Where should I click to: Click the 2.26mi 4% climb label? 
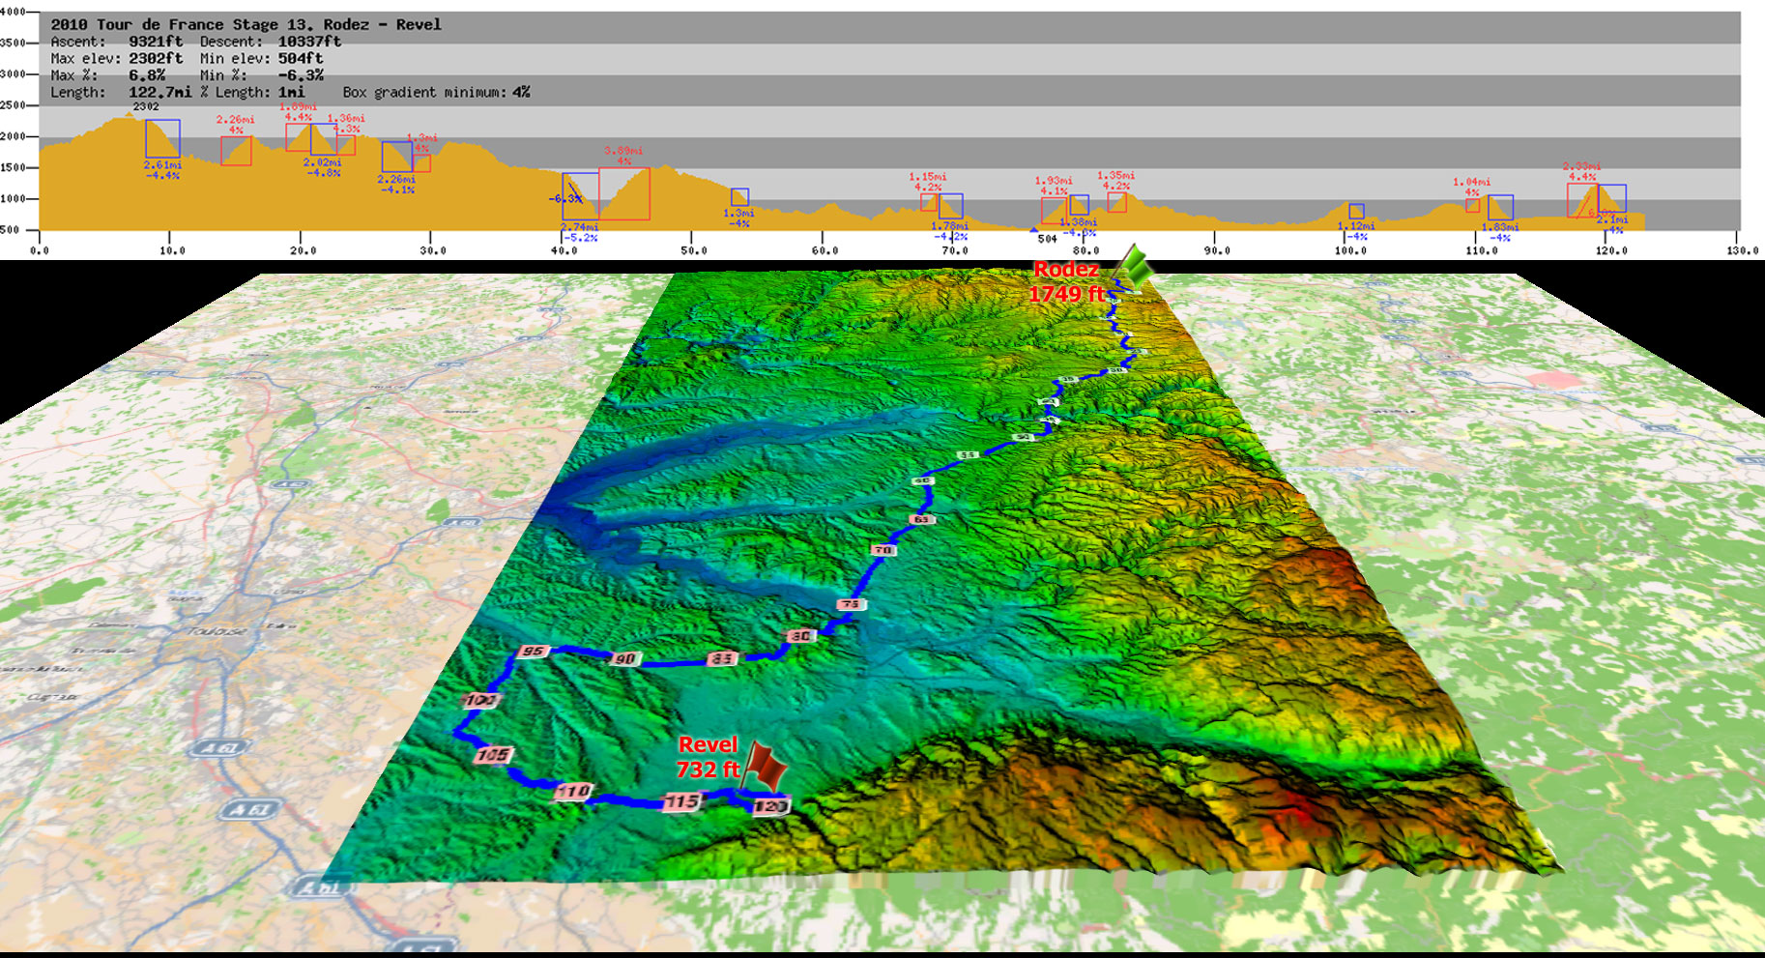[x=235, y=125]
